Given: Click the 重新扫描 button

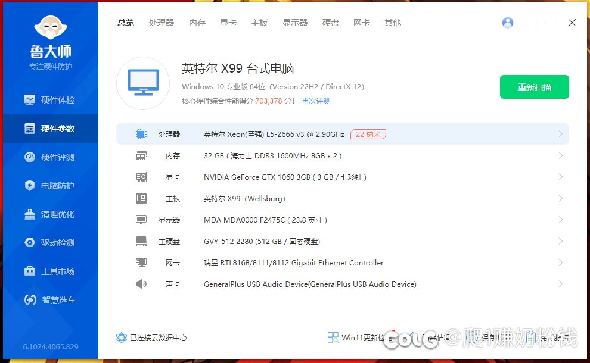Looking at the screenshot, I should [535, 87].
